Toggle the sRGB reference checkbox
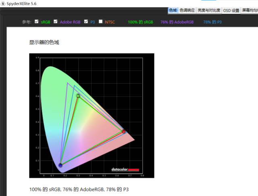This screenshot has height=196, width=258. pos(37,21)
